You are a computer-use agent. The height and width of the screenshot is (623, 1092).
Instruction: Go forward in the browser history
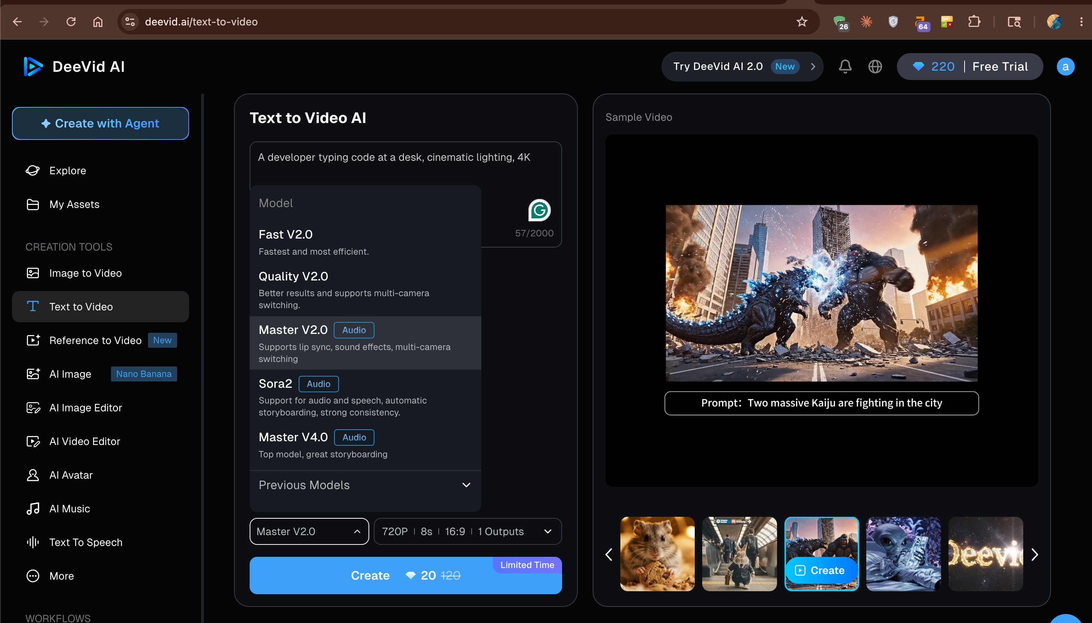click(x=44, y=21)
